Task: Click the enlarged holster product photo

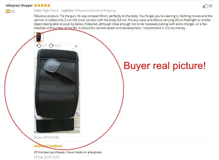Action: pos(57,91)
